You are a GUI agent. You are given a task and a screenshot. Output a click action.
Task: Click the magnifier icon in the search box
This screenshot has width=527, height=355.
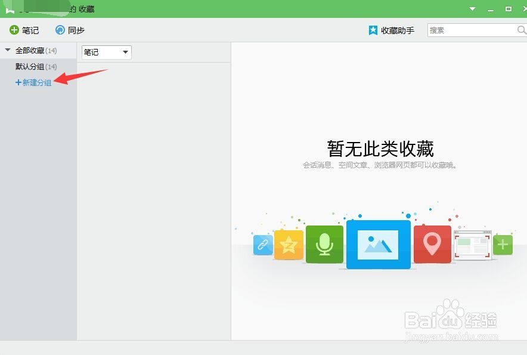521,29
